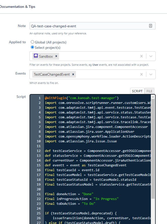Click the Documentation & Tips heading
The height and width of the screenshot is (224, 167).
click(17, 7)
